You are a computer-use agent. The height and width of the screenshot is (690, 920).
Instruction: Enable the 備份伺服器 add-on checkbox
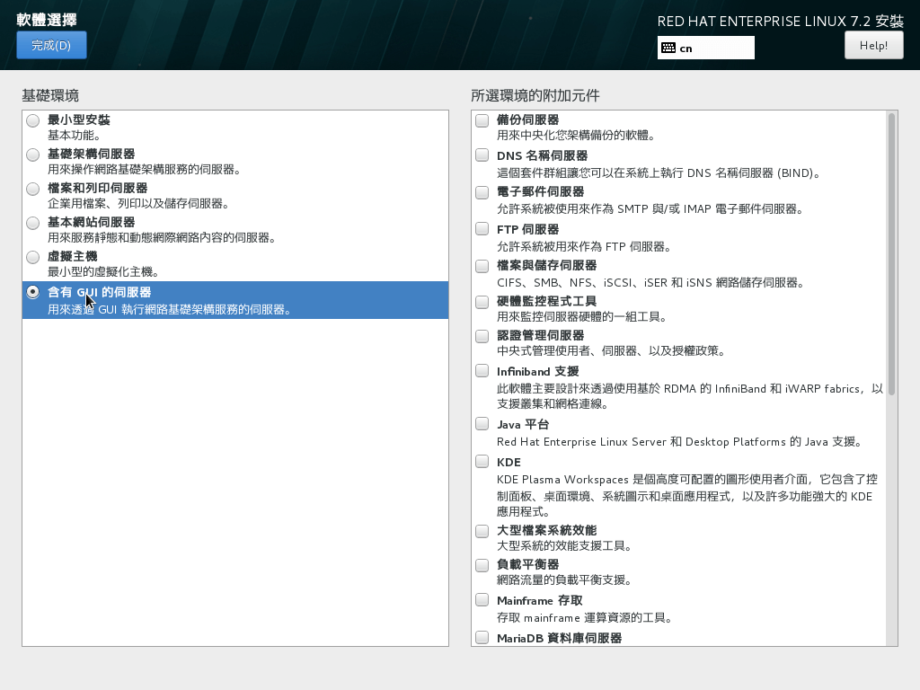482,120
